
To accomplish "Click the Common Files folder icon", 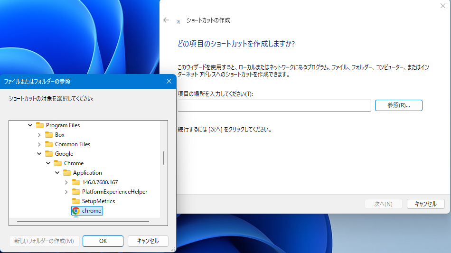I will tap(49, 144).
